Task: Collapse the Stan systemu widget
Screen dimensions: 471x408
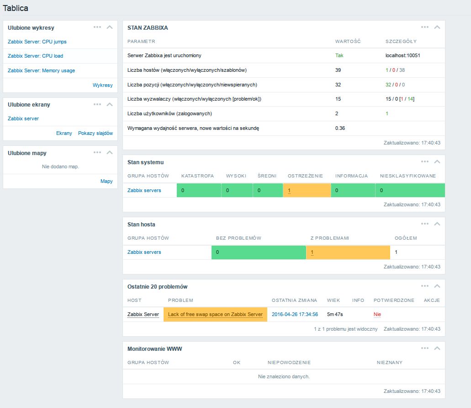Action: (437, 162)
